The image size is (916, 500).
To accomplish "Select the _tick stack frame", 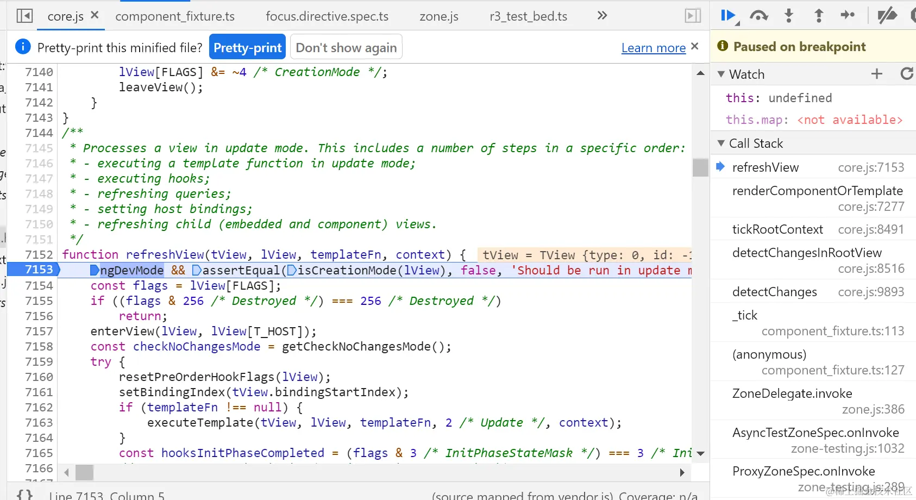I will tap(813, 323).
